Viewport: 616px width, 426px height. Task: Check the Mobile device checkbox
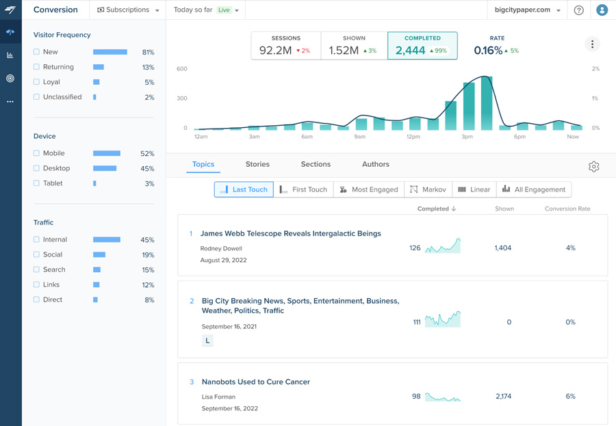[36, 153]
